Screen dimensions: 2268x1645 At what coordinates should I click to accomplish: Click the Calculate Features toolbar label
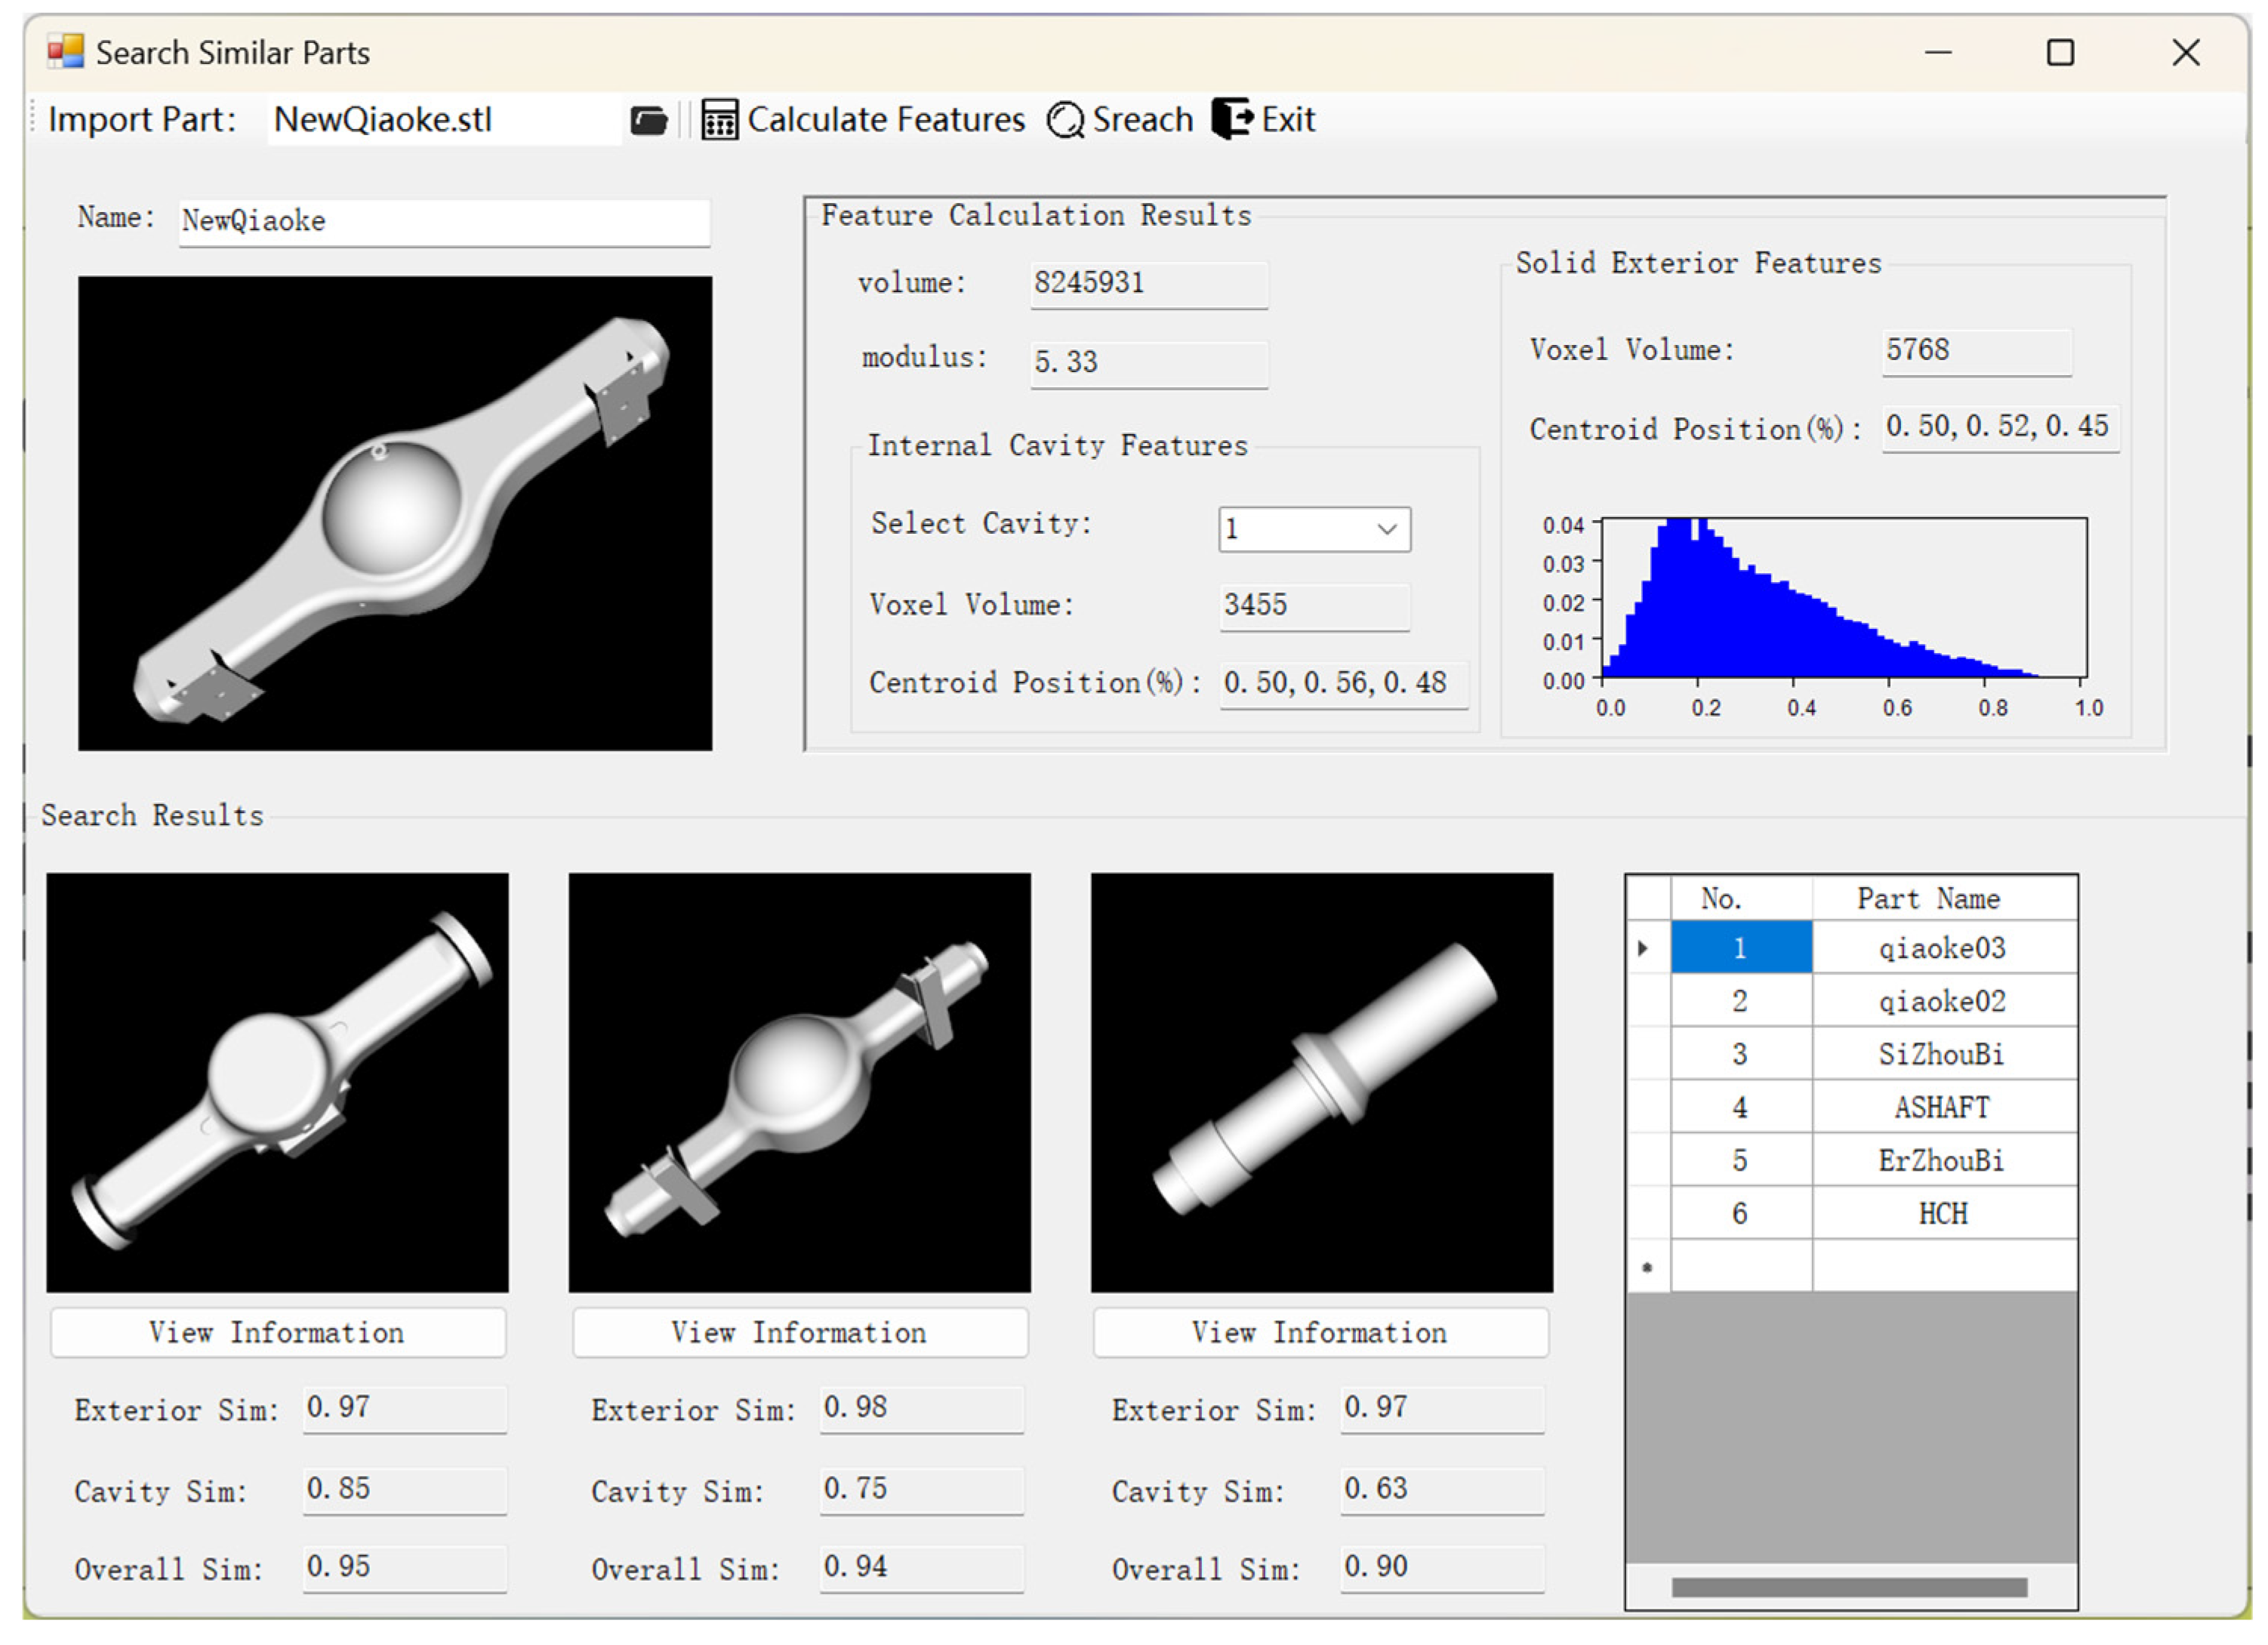886,120
